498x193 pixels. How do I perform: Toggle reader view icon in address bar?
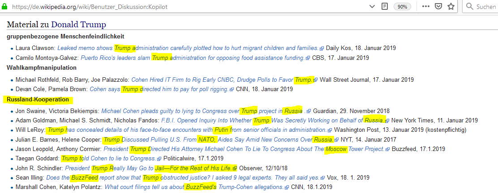point(384,7)
